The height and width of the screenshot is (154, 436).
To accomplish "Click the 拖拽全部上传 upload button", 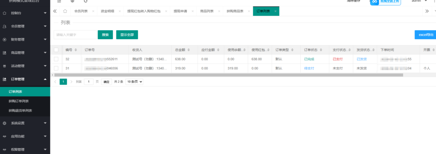I will pyautogui.click(x=385, y=2).
